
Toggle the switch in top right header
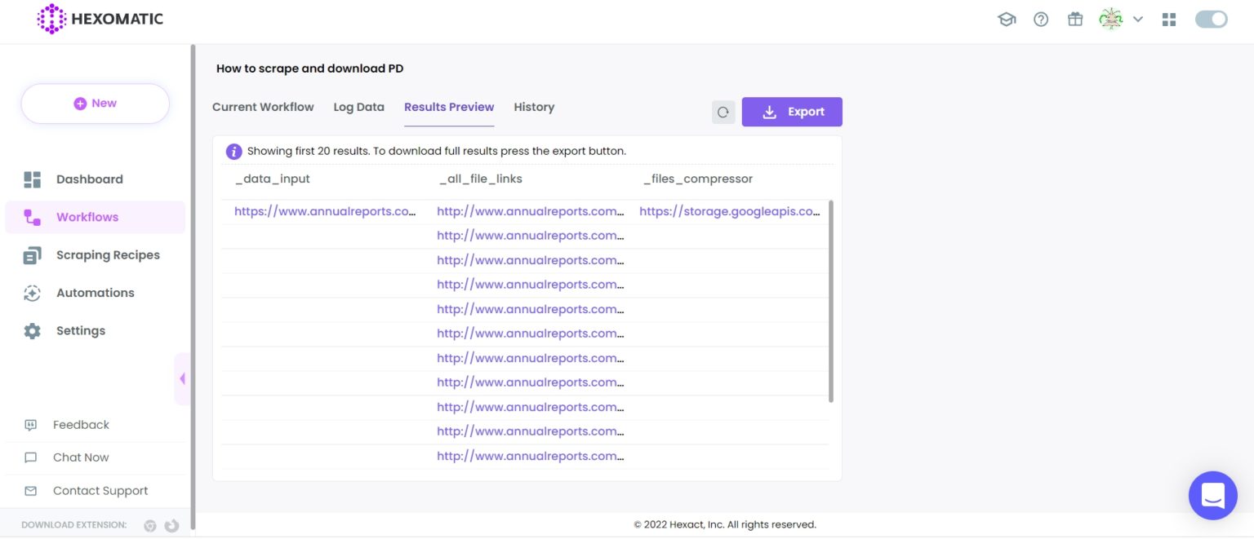pyautogui.click(x=1211, y=20)
